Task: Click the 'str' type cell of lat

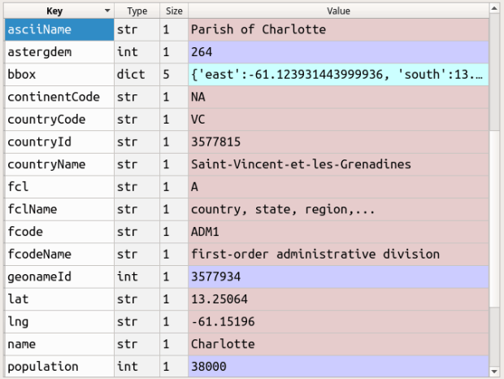Action: (x=137, y=299)
